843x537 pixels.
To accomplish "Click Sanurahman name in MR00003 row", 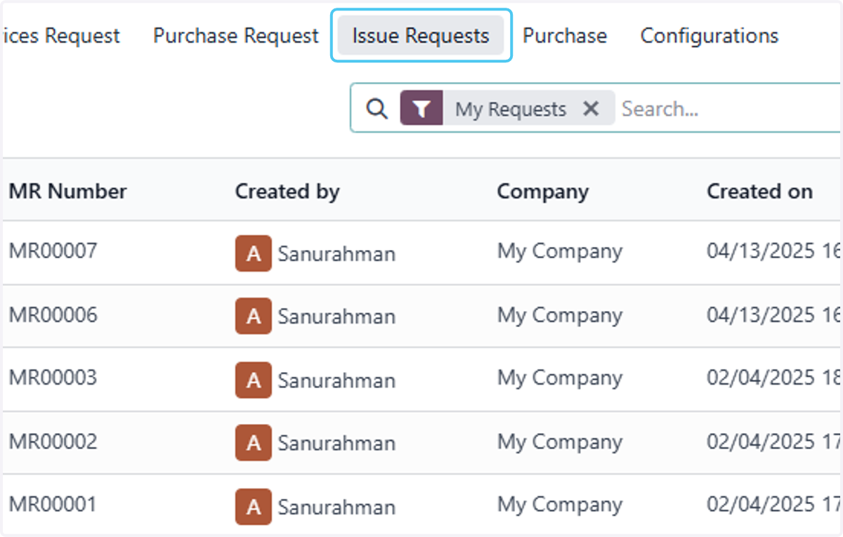I will (x=336, y=380).
